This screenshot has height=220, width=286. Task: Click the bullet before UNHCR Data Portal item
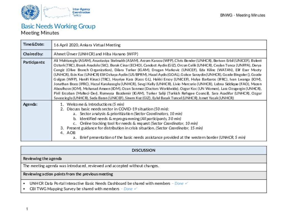pyautogui.click(x=24, y=184)
